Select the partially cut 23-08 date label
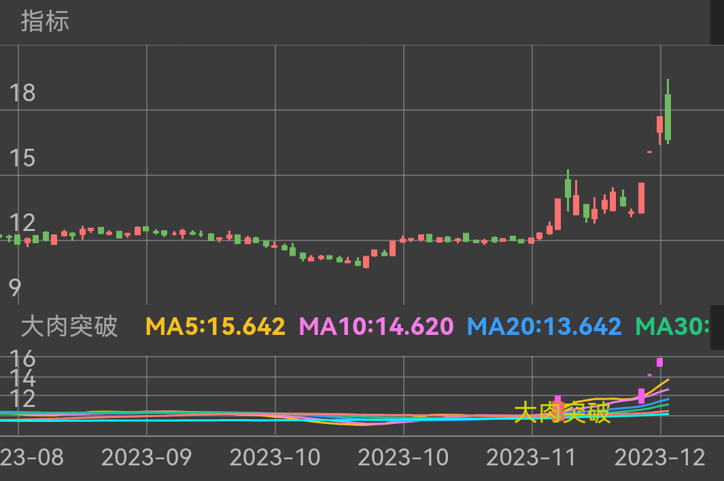Image resolution: width=724 pixels, height=481 pixels. 32,457
